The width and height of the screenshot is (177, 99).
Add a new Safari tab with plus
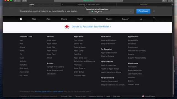(x=172, y=5)
